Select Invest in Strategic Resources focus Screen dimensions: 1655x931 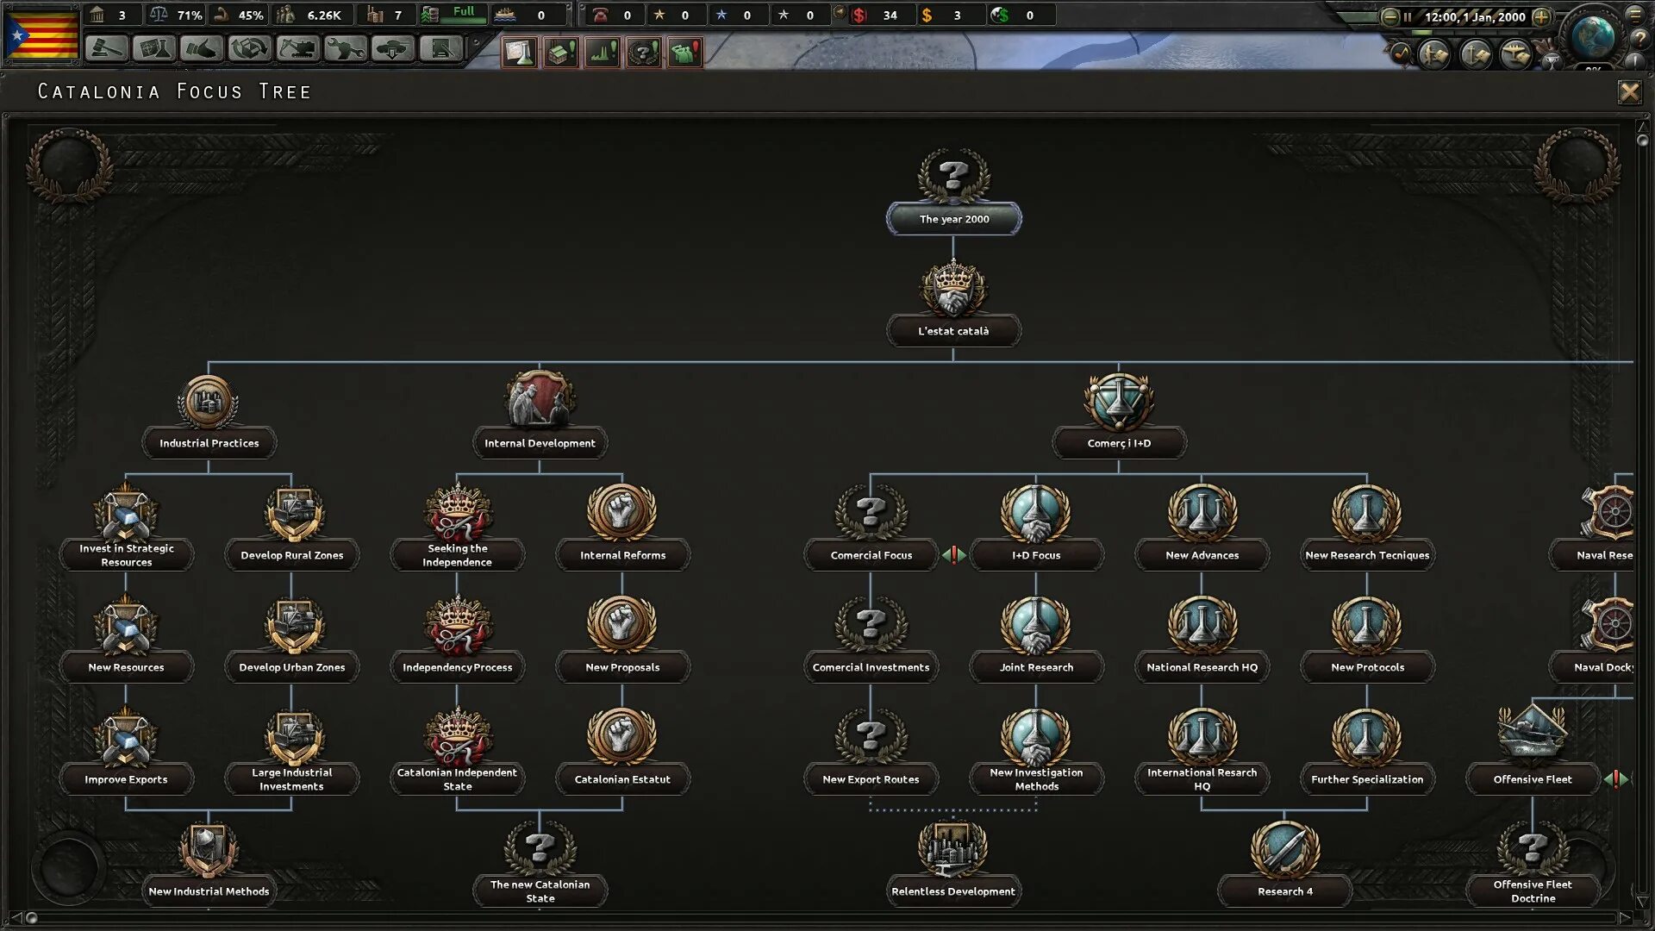click(x=126, y=528)
